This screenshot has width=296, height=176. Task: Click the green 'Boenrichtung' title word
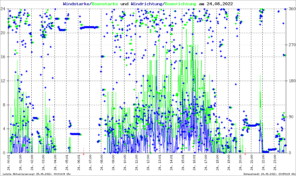point(181,4)
